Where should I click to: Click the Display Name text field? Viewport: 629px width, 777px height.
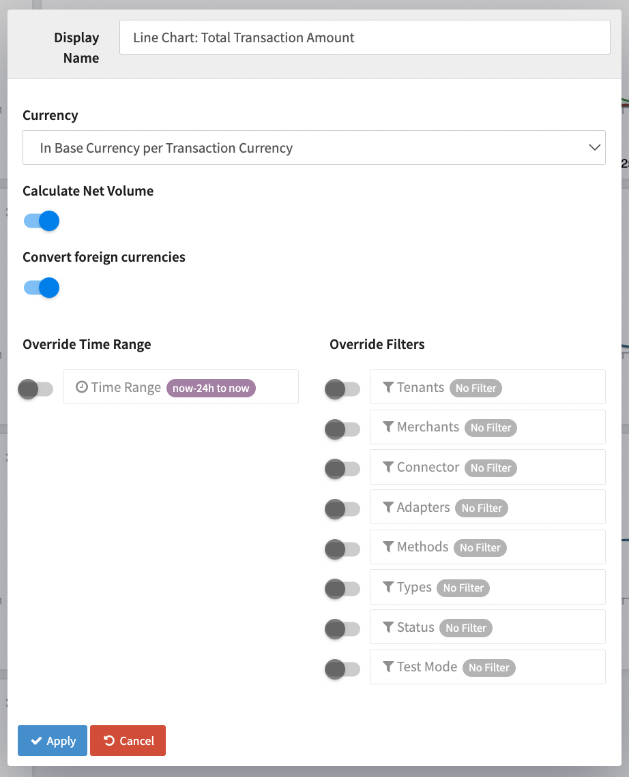click(364, 37)
